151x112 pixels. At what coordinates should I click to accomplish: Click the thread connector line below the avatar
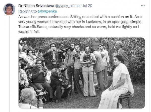pos(9,63)
